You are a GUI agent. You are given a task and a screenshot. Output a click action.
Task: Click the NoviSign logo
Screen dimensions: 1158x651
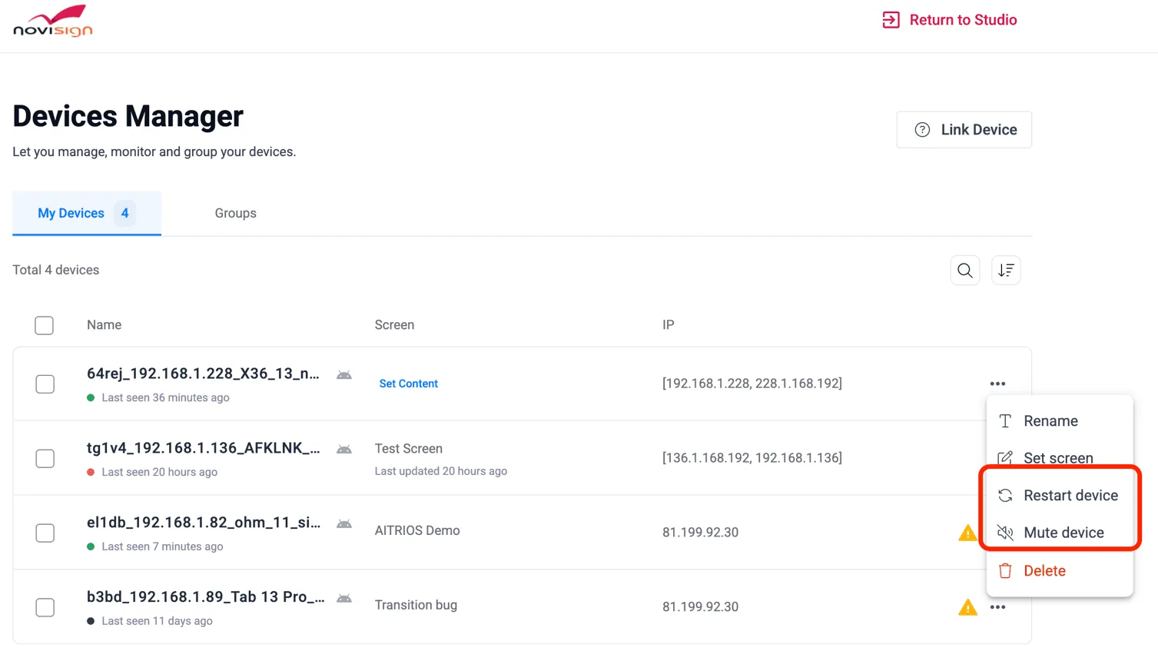[53, 22]
